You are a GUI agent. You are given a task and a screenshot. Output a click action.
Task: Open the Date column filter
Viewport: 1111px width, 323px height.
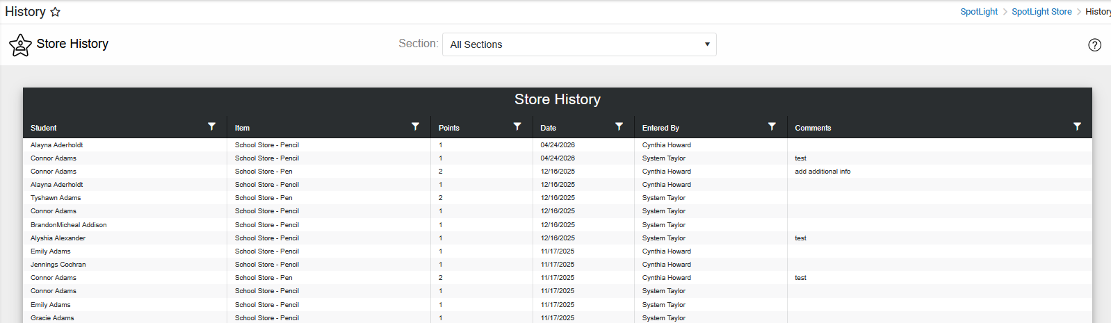619,126
